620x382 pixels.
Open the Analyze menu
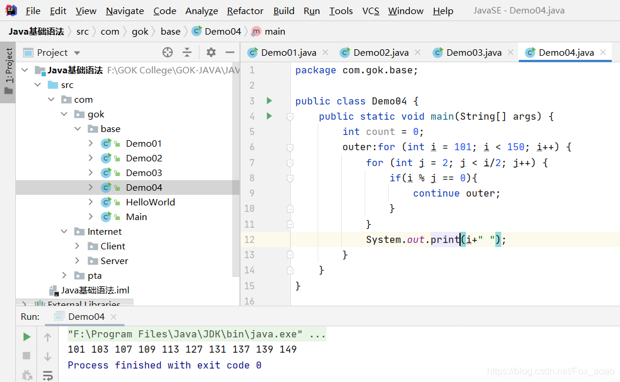pos(202,11)
